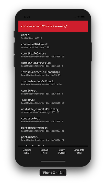Select the performWork stack frame
The width and height of the screenshot is (106, 184).
(53, 138)
